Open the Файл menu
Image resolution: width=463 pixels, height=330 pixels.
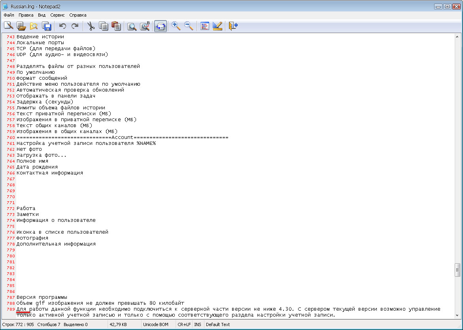9,15
